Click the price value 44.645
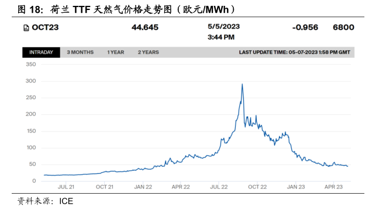 (145, 27)
